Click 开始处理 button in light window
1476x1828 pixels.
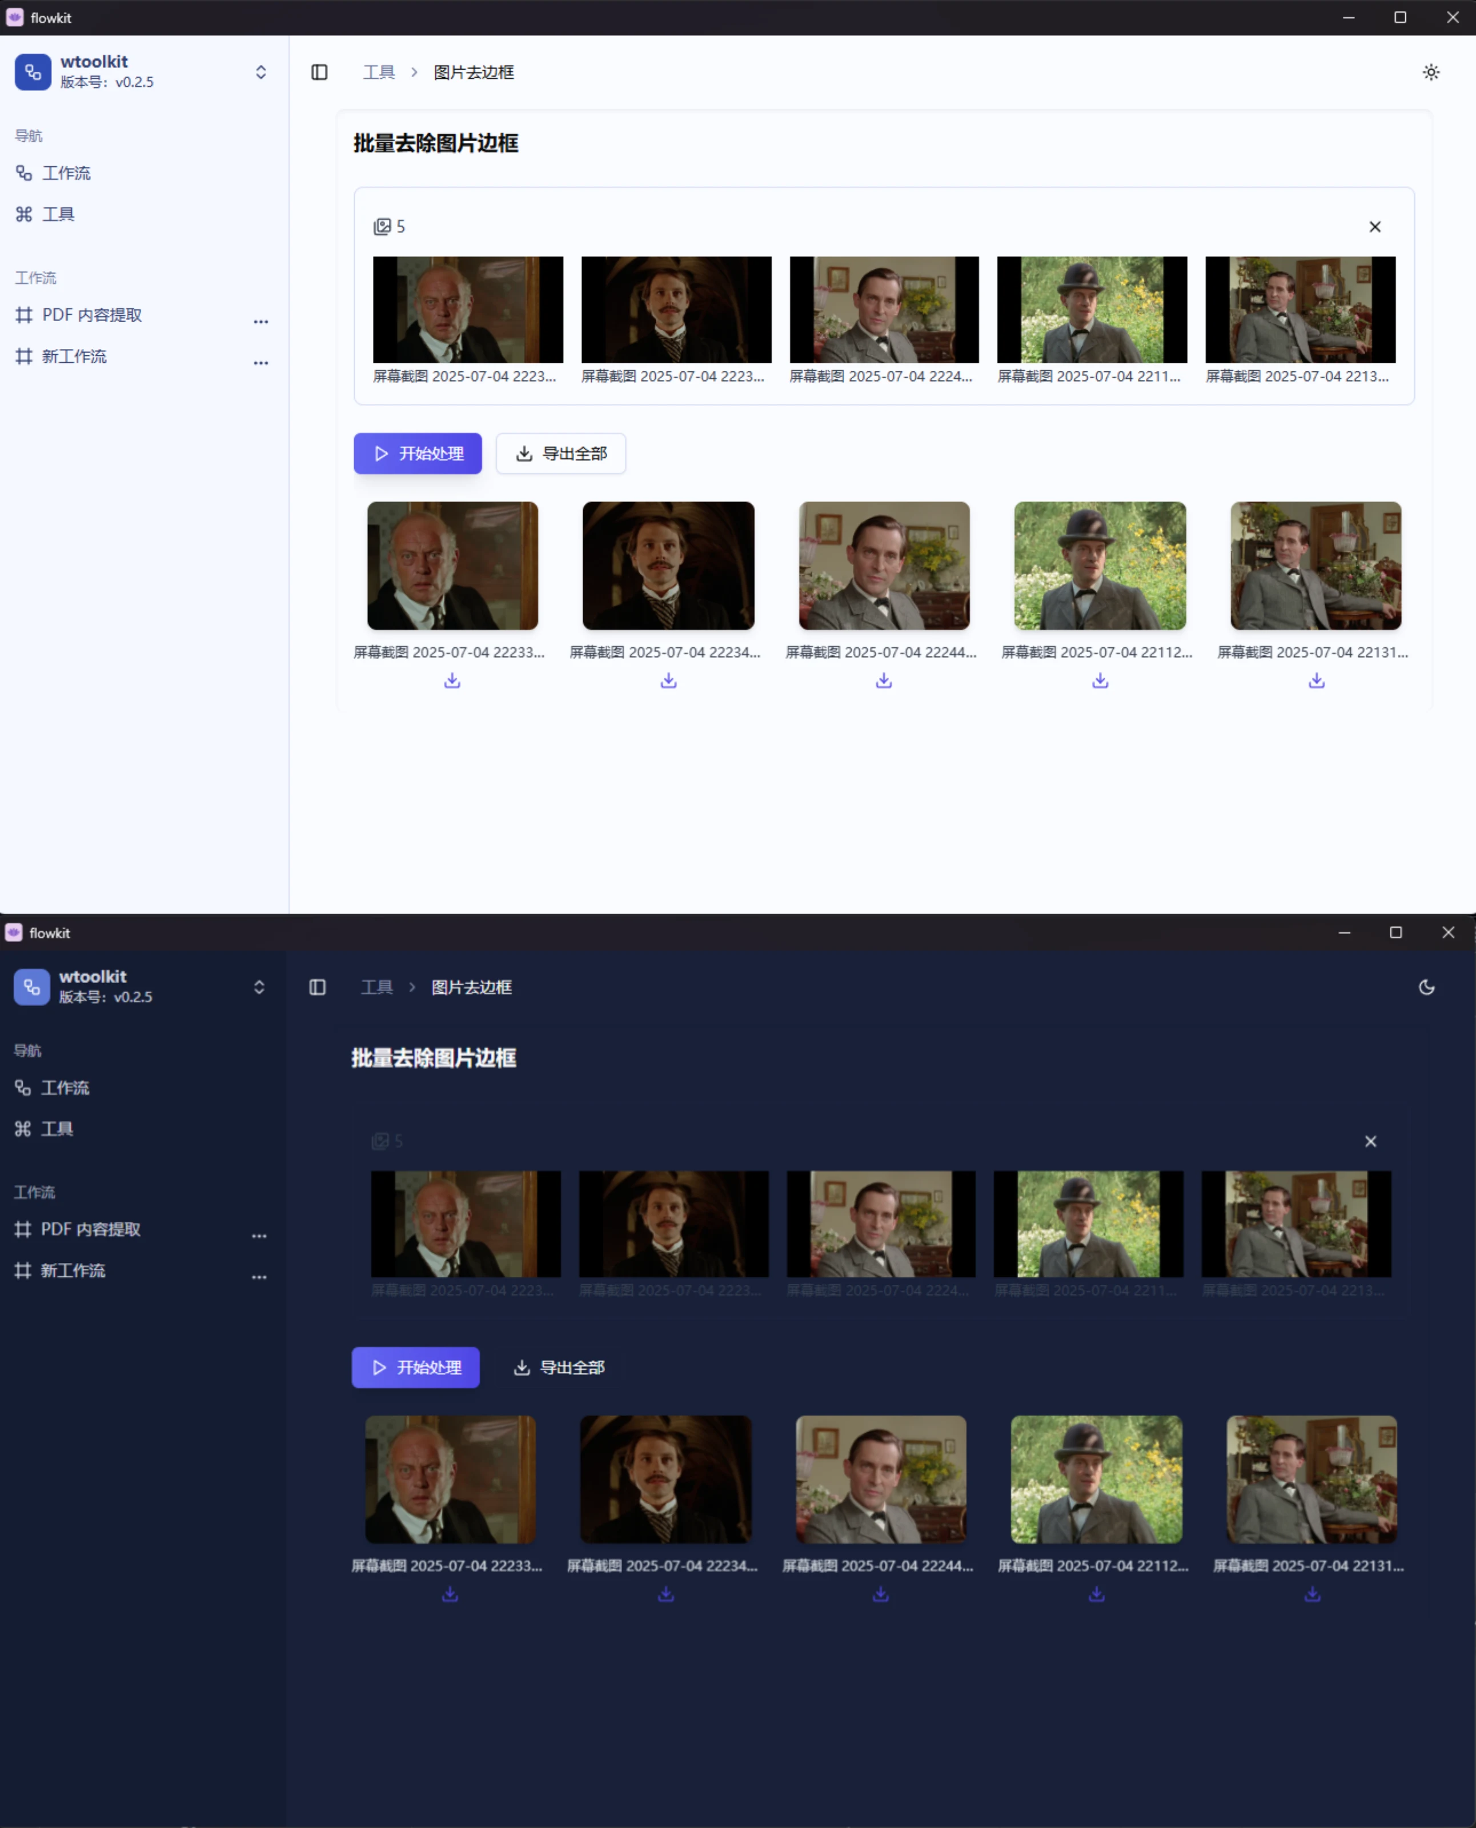[x=418, y=454]
